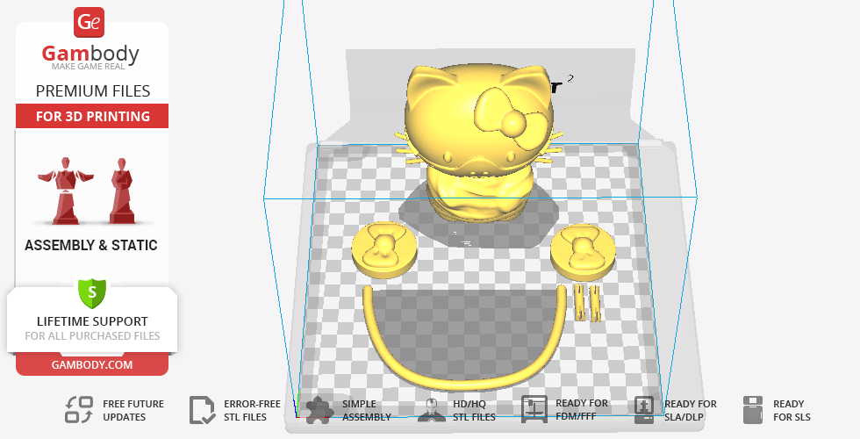Select the two small pin parts
860x439 pixels.
tap(587, 301)
